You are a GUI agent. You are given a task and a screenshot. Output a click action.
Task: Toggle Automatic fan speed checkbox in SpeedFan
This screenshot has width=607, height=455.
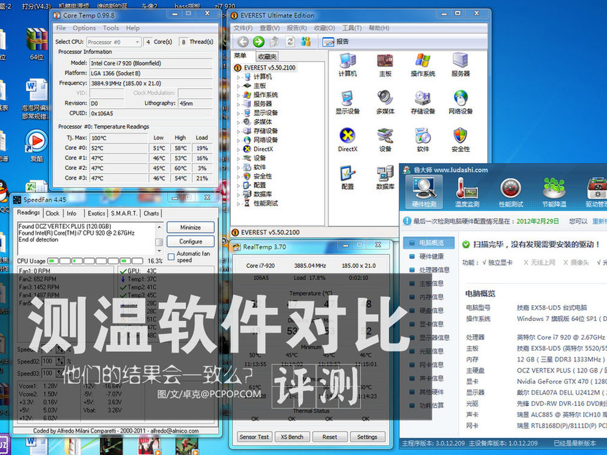click(171, 257)
